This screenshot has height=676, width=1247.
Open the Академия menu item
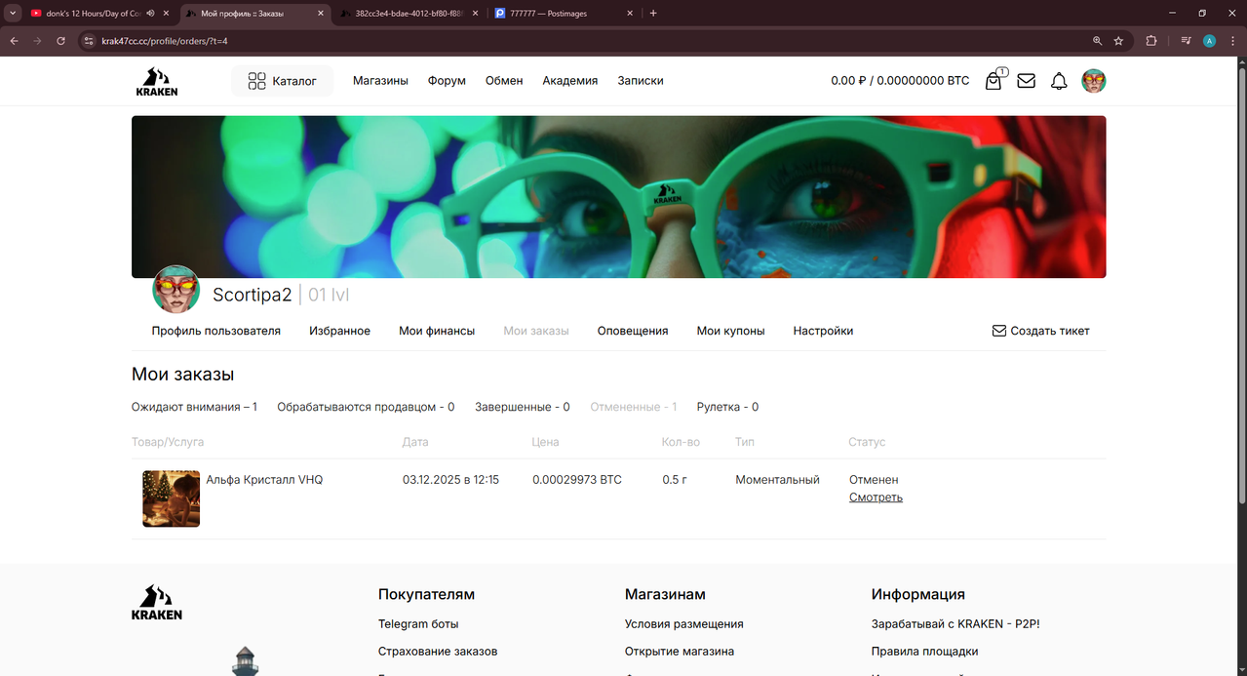click(570, 81)
